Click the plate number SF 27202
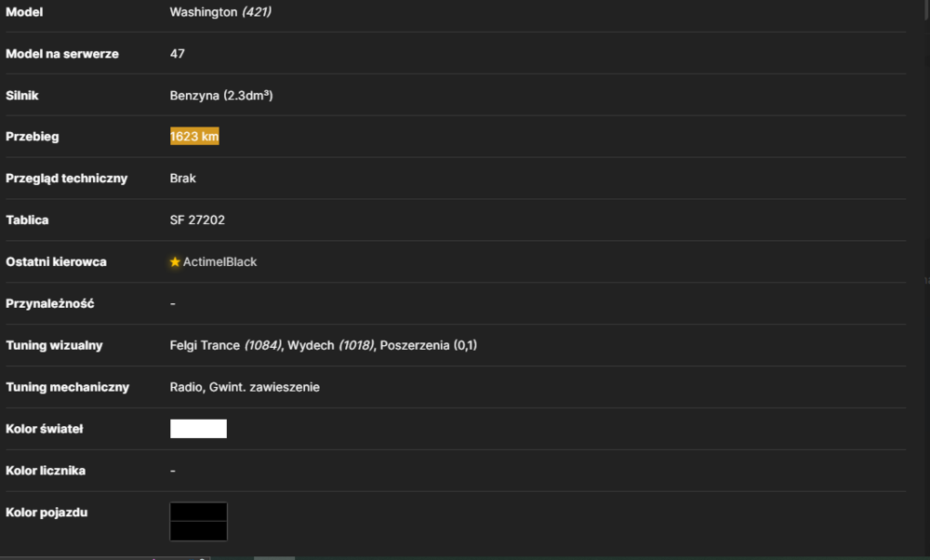 point(197,220)
